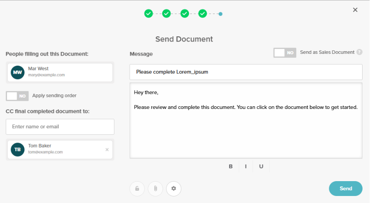Toggle Send as Sales Document switch
The image size is (370, 203).
click(285, 53)
